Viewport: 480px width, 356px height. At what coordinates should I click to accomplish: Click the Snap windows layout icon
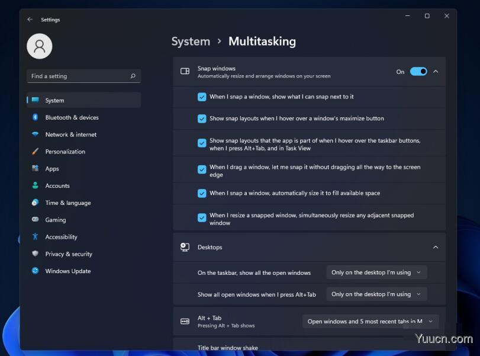[x=185, y=72]
